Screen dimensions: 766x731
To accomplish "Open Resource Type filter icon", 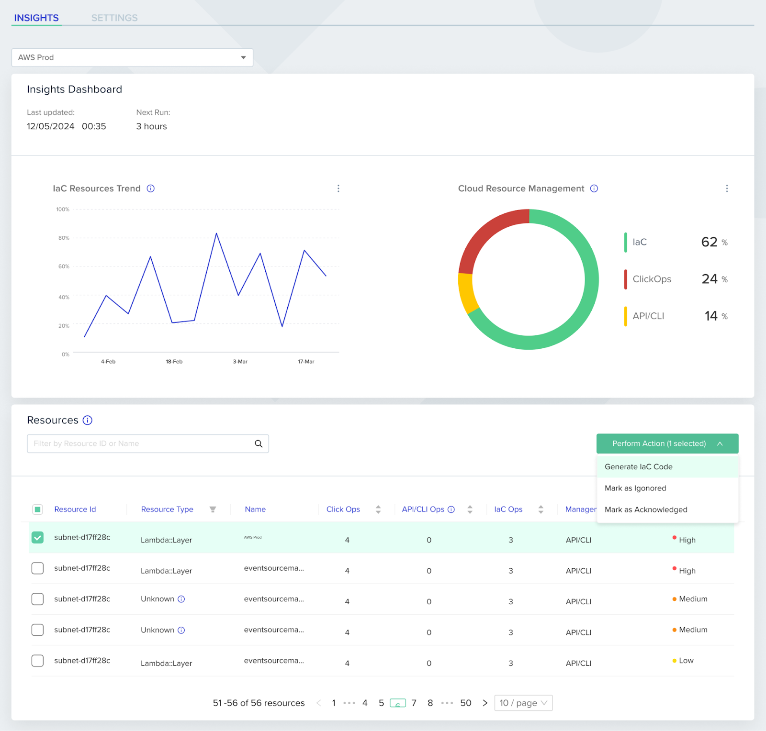I will click(x=213, y=509).
